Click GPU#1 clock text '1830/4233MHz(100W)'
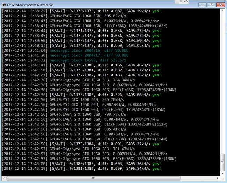 tap(157, 159)
